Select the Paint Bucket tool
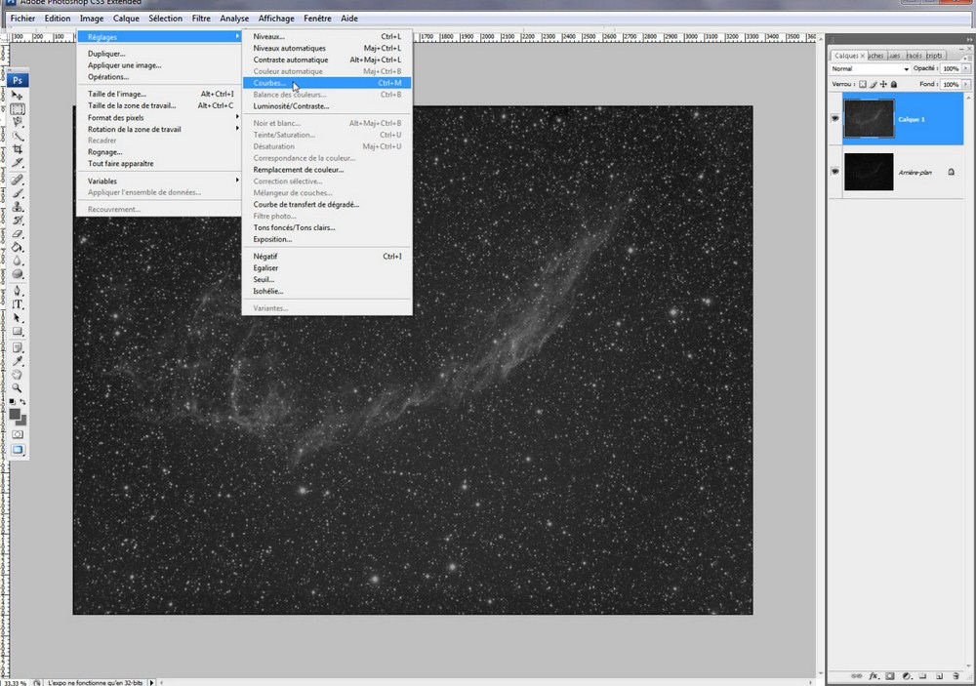Screen dimensions: 976x686 tap(18, 247)
